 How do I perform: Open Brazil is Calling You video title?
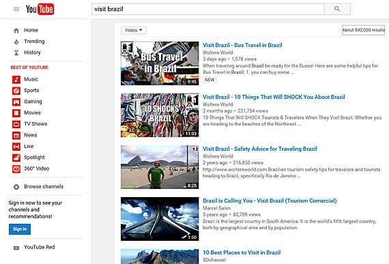270,201
